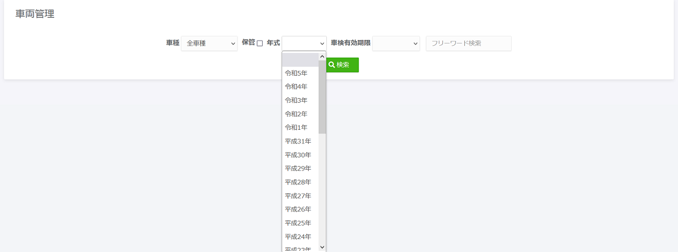The height and width of the screenshot is (252, 678).
Task: Click the list scrollbar up arrow
Action: [x=322, y=57]
